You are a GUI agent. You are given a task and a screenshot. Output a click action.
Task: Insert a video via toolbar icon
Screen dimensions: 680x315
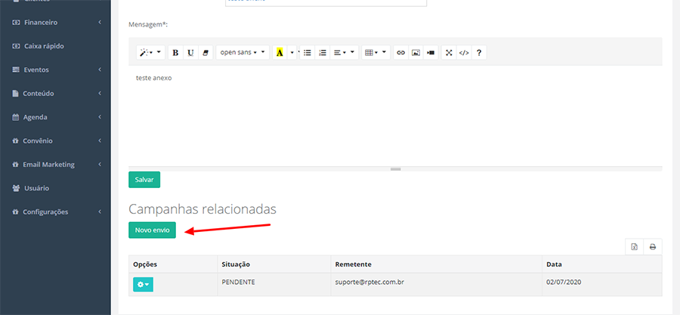point(431,53)
